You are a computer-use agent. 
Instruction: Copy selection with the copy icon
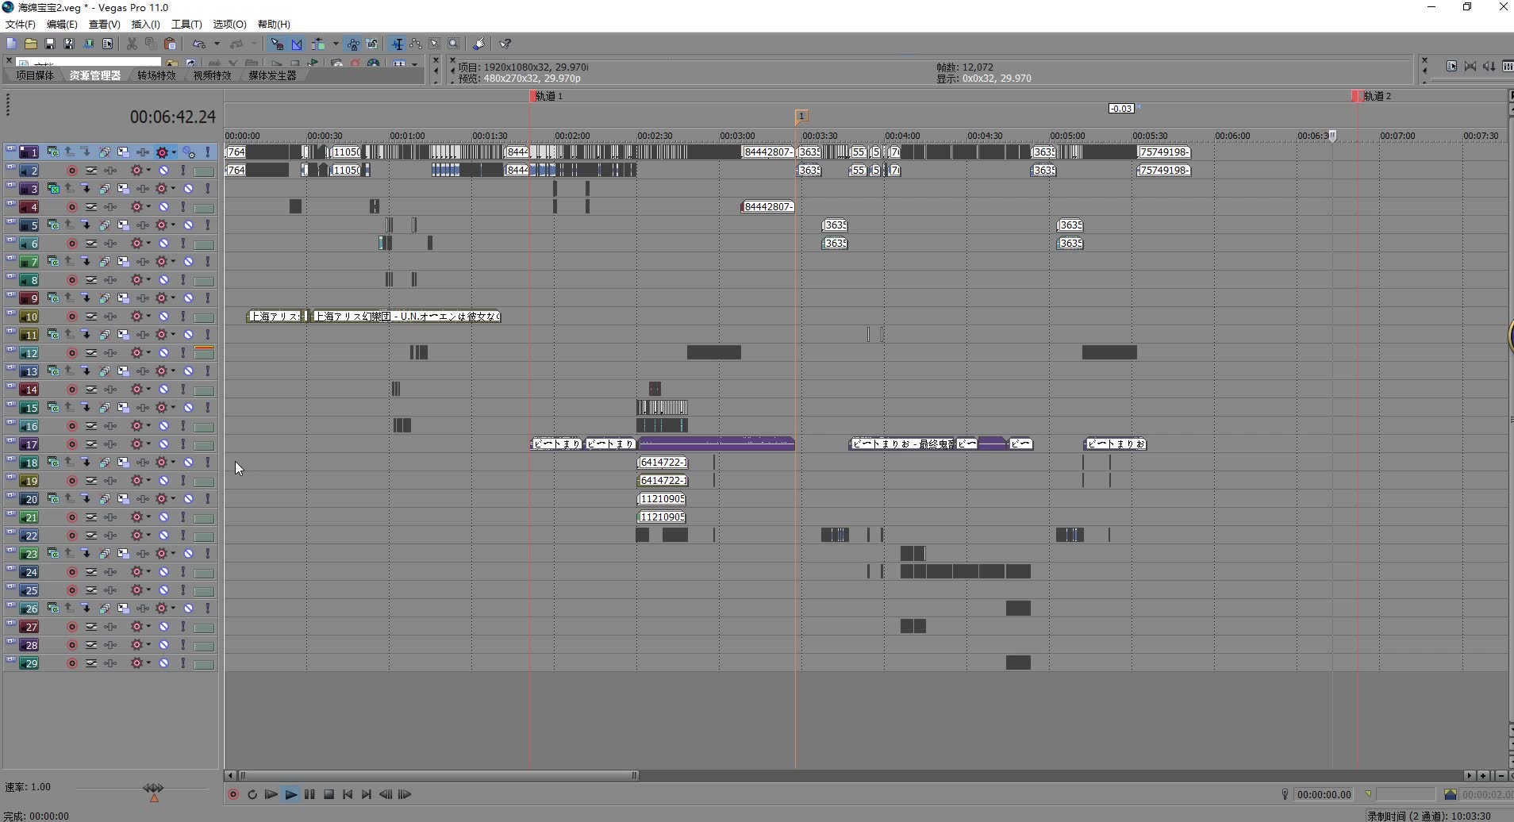click(151, 44)
